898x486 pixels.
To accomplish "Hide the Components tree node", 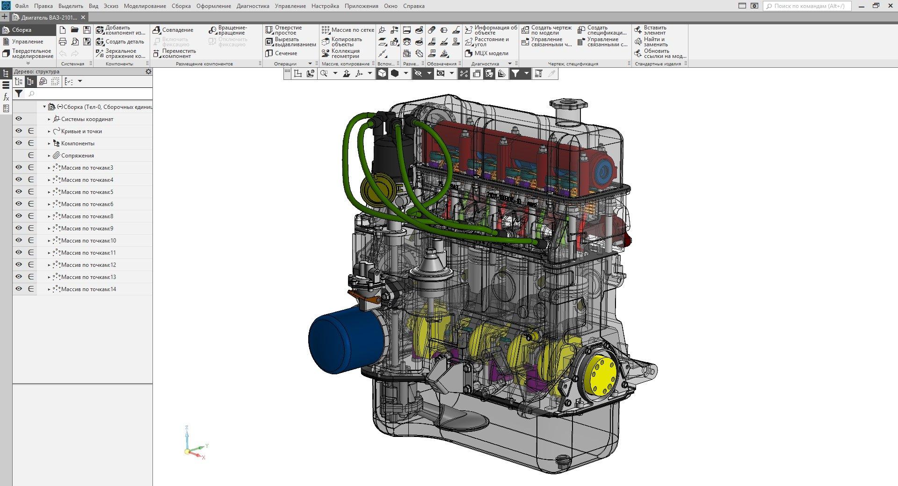I will pyautogui.click(x=19, y=143).
